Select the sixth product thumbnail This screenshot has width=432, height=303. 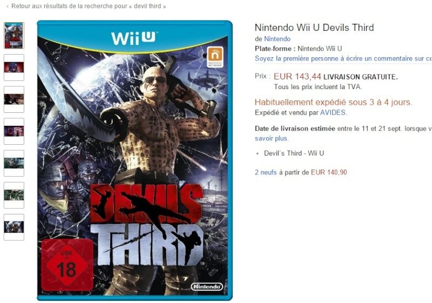(x=14, y=196)
